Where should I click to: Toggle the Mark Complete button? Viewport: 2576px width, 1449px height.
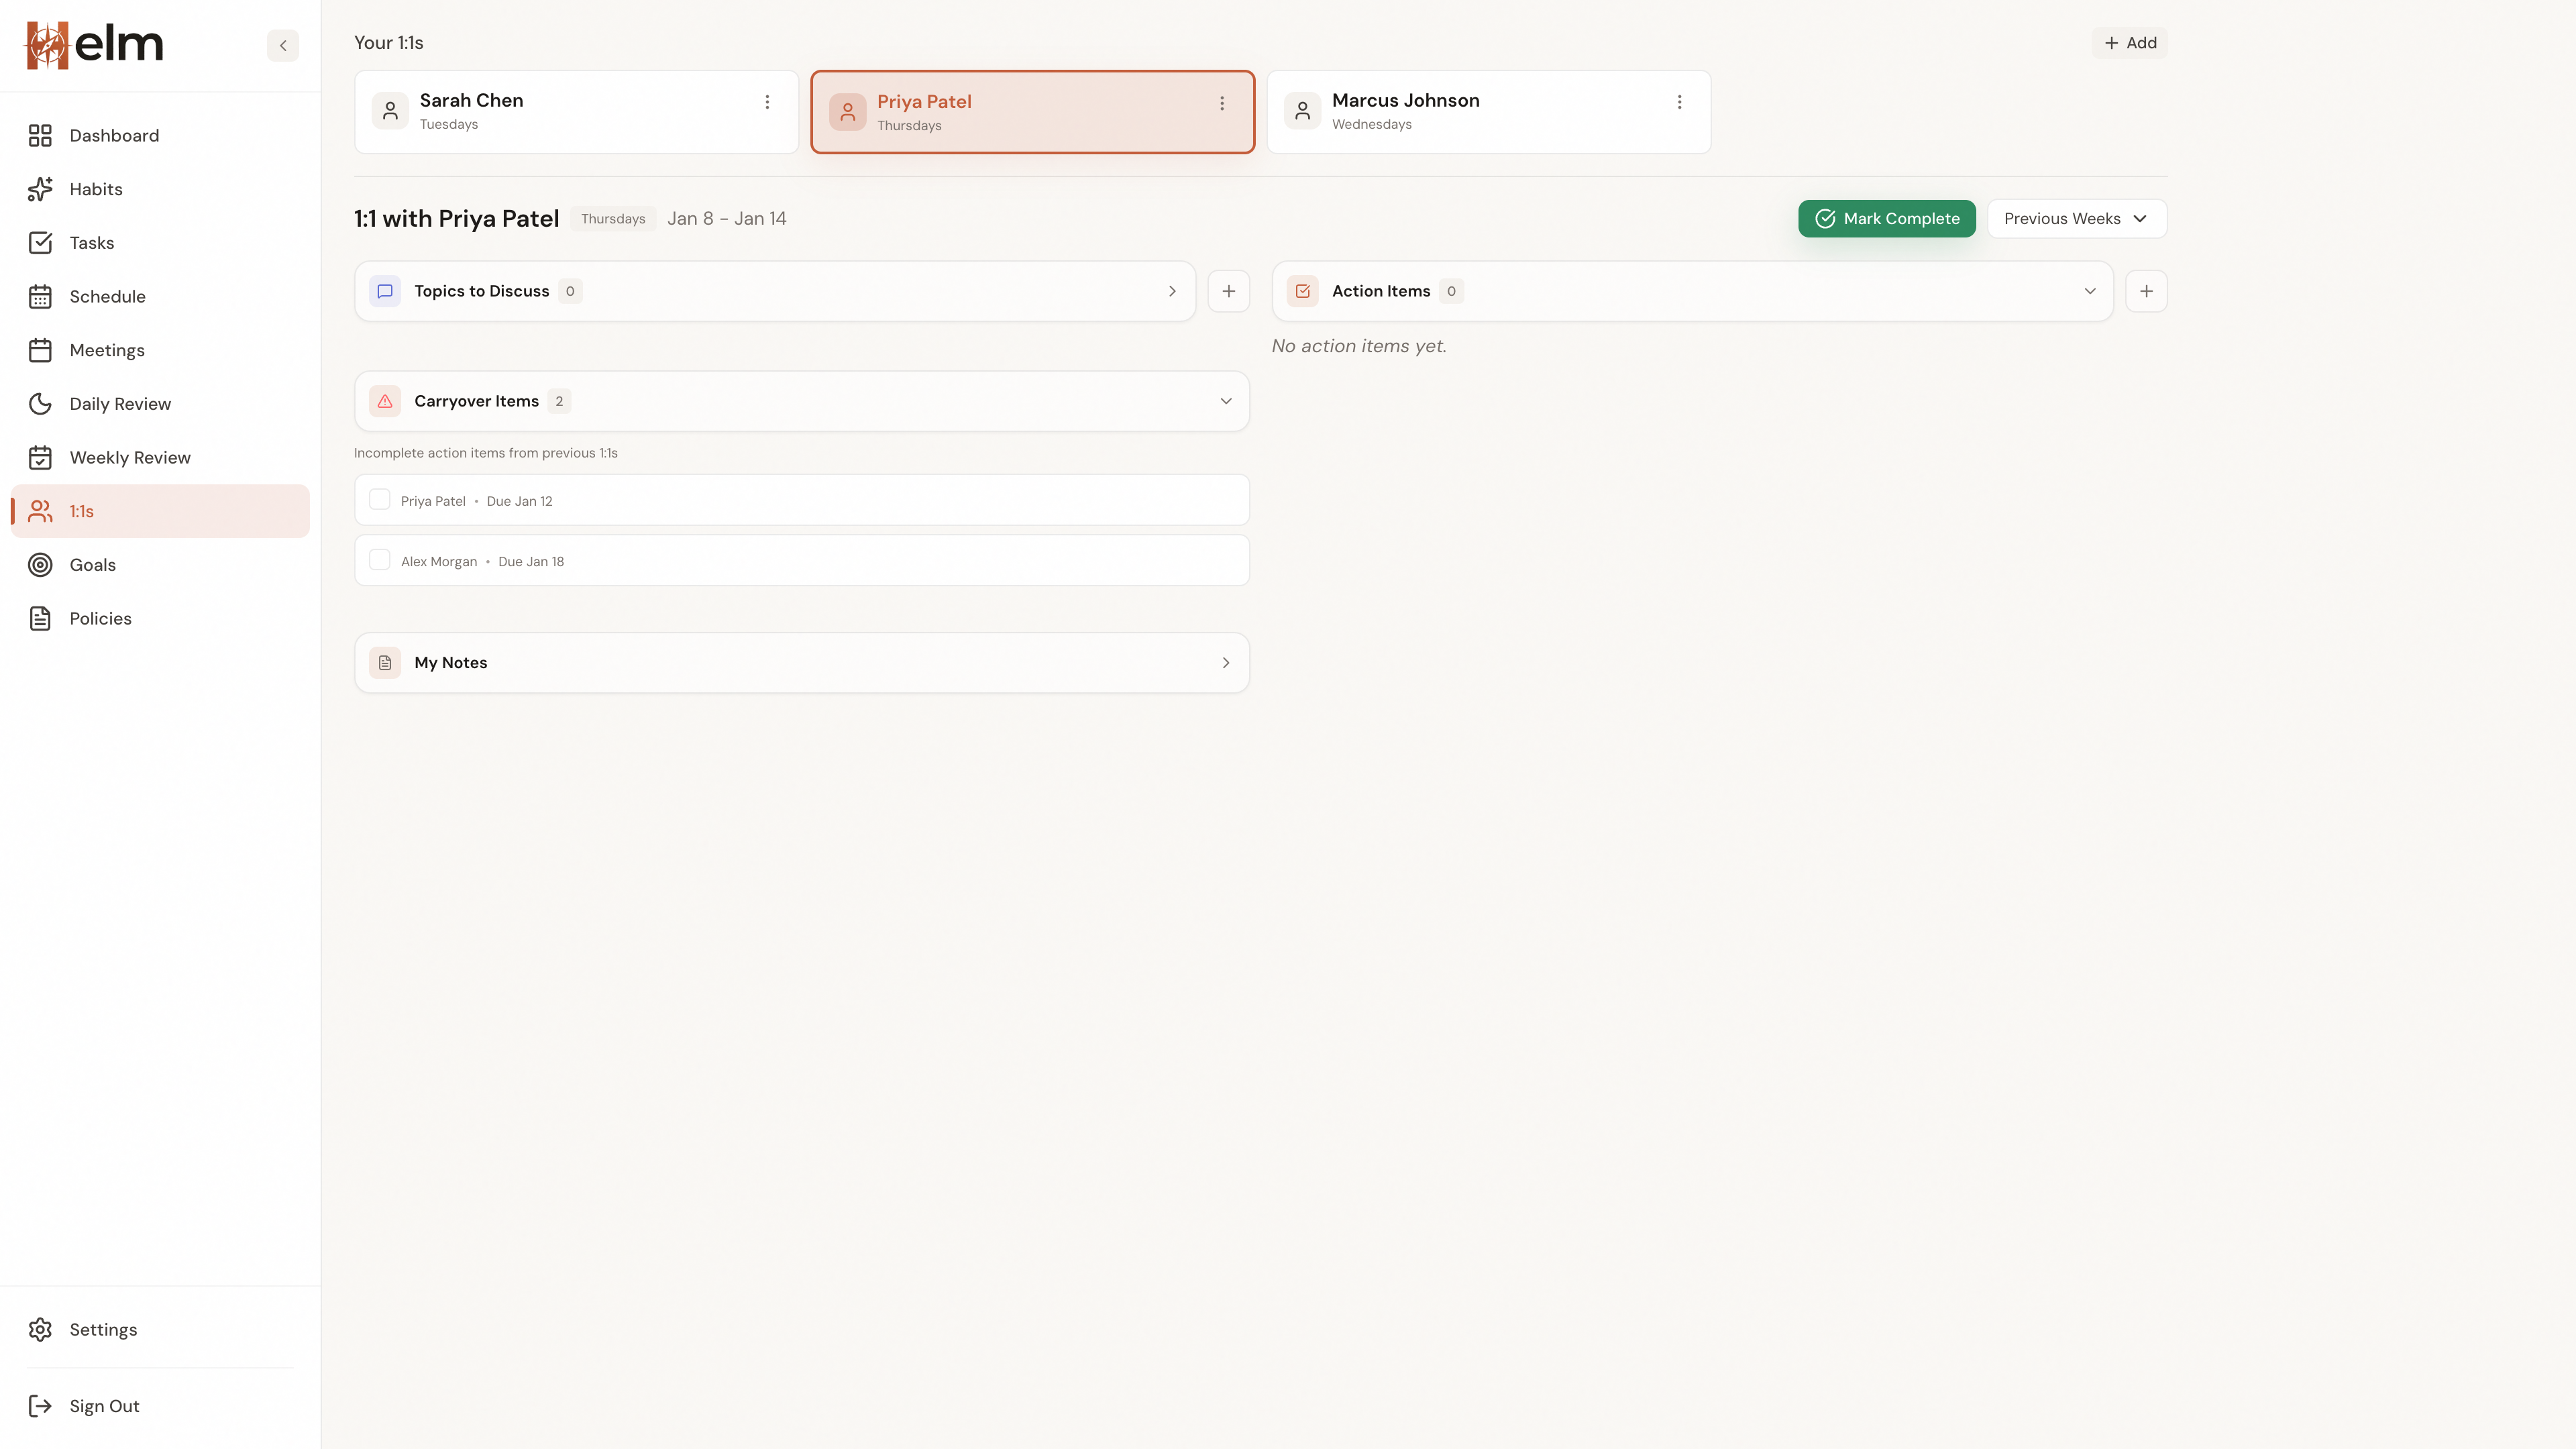pos(1886,218)
